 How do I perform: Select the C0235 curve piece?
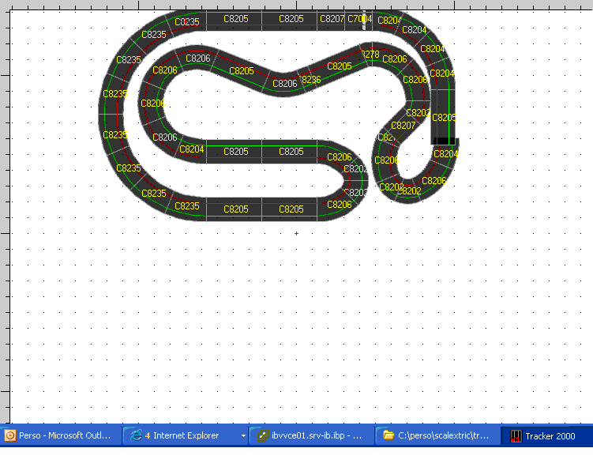point(186,21)
